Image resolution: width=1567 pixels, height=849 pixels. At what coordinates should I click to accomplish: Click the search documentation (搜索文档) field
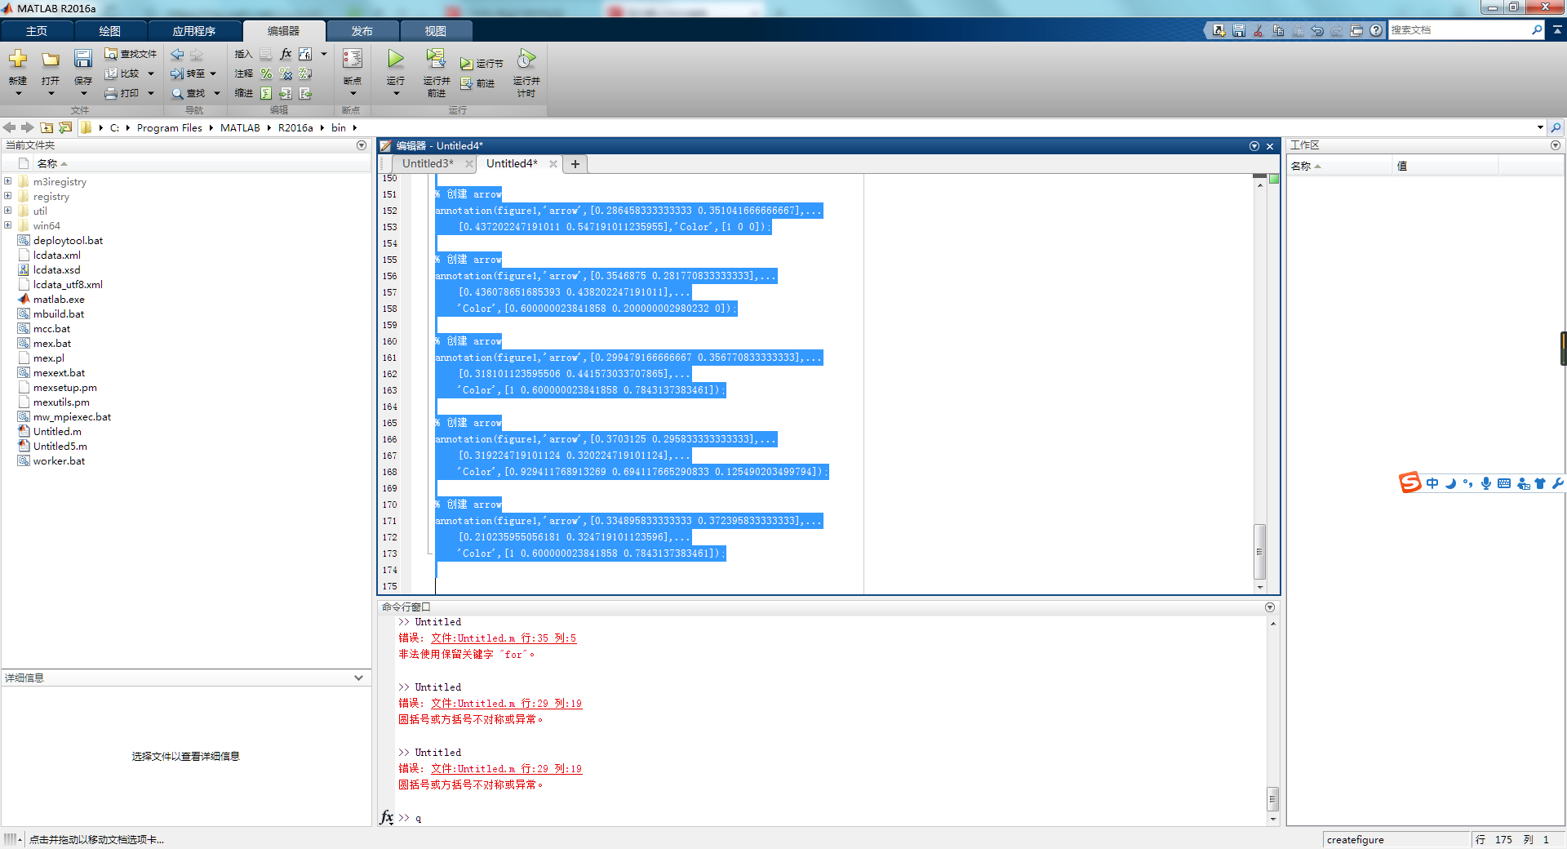pos(1459,30)
